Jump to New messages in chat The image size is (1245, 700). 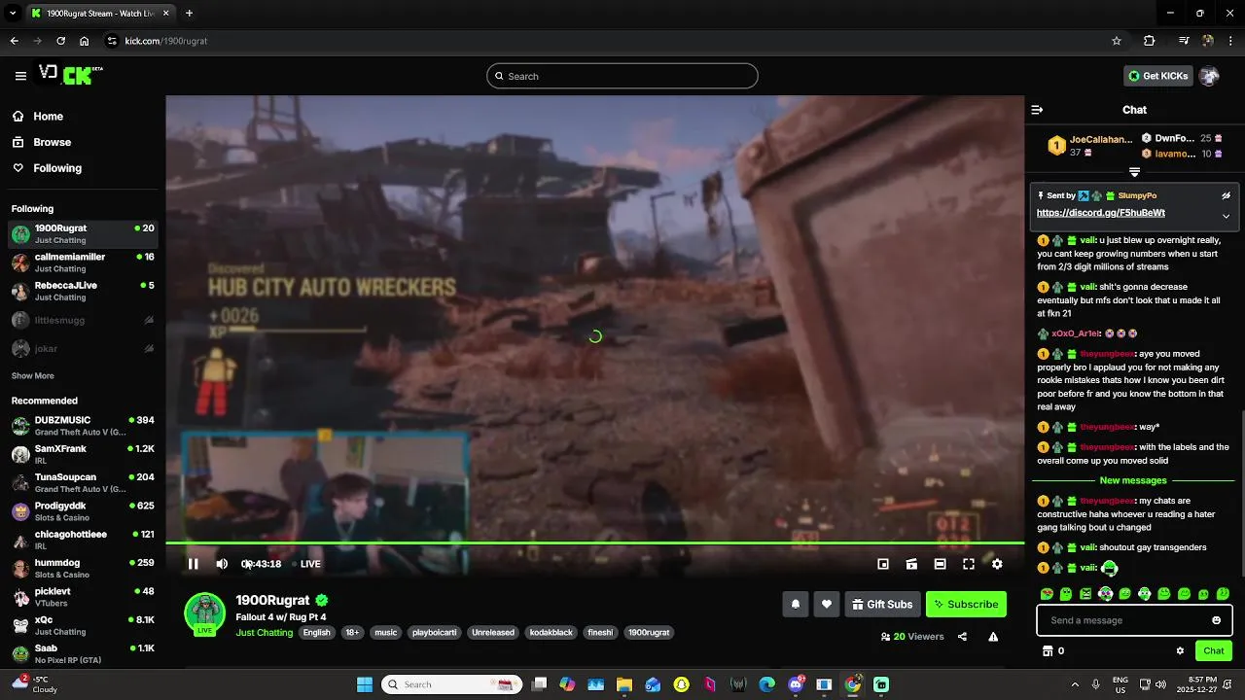click(x=1133, y=480)
